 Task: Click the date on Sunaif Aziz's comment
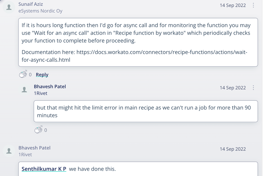(233, 5)
